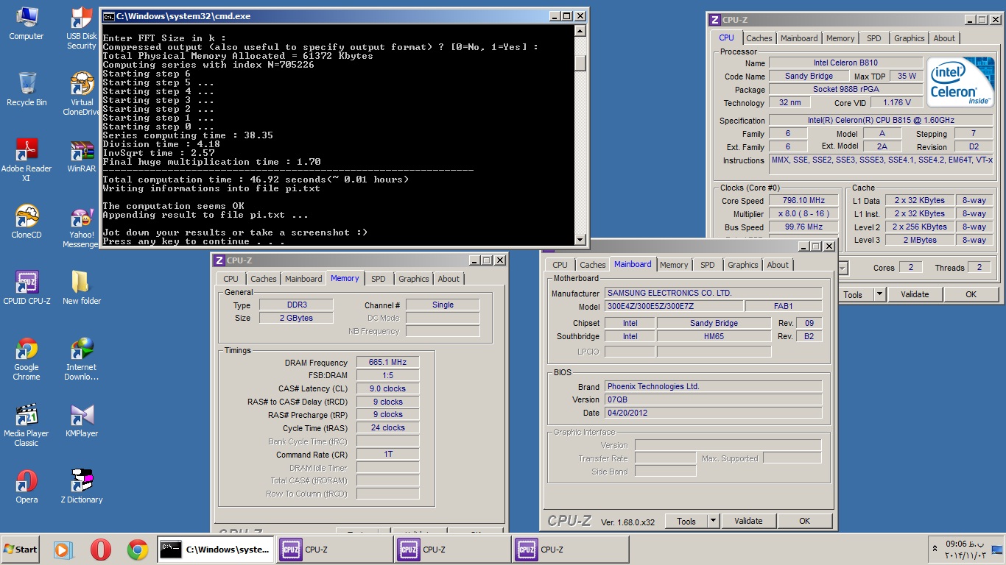Select the Yahoo! Messenger desktop icon

click(x=82, y=226)
